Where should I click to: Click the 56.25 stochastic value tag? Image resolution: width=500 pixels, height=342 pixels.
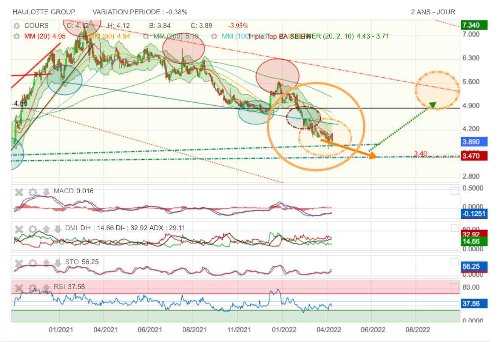[x=474, y=267]
